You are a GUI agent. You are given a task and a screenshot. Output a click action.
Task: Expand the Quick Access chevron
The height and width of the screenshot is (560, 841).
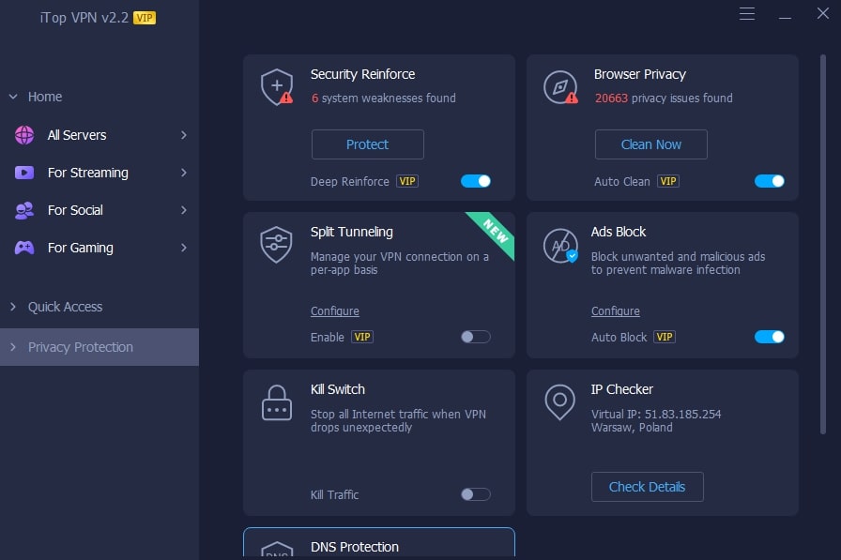click(13, 307)
